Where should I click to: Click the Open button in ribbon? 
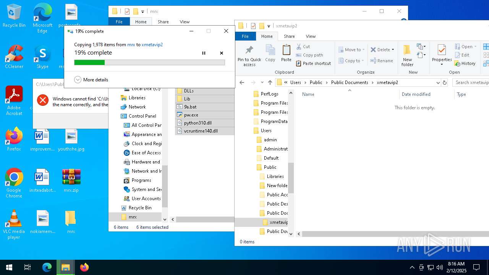[x=465, y=47]
